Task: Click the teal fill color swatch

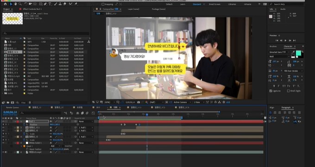Action: click(x=298, y=53)
